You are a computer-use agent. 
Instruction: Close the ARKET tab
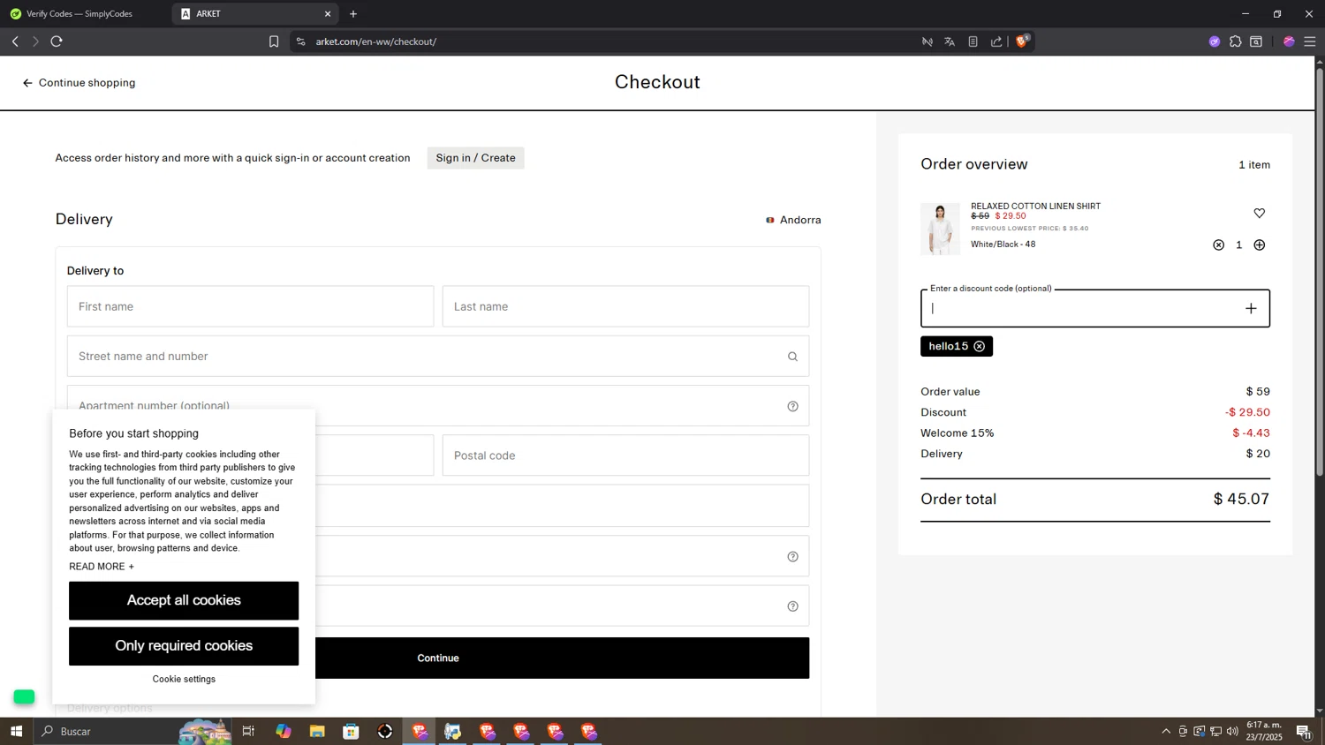click(328, 14)
